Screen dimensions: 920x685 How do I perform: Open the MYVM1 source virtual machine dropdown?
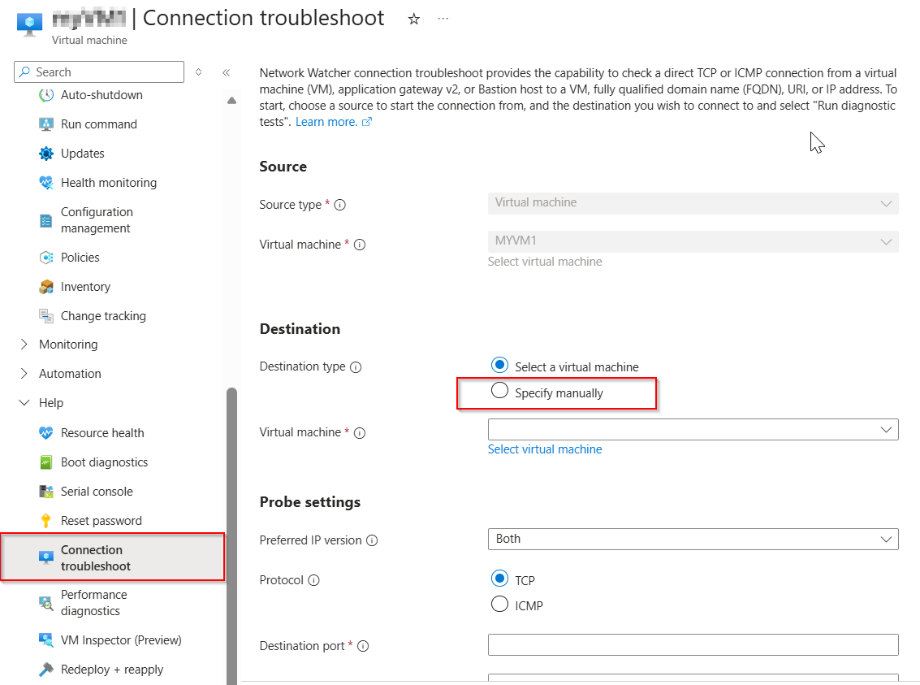pyautogui.click(x=693, y=241)
